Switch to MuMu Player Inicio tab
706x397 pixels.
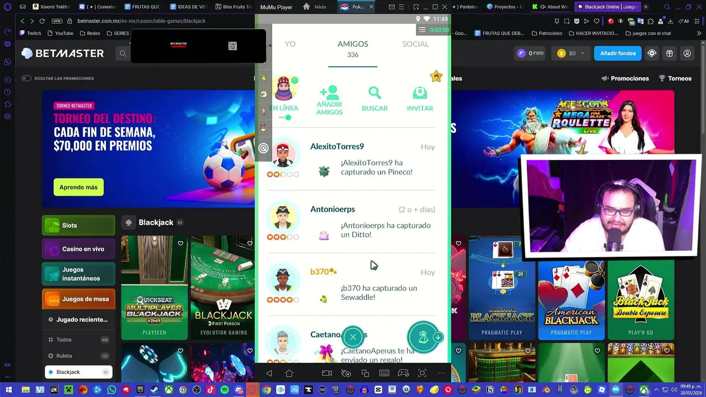315,7
